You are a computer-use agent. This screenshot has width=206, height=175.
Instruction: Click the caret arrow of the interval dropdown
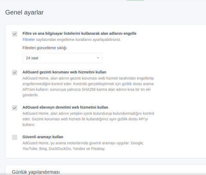(98, 58)
